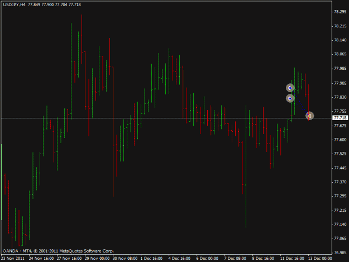
Task: Click the 77.985 price scale label
Action: (340, 68)
